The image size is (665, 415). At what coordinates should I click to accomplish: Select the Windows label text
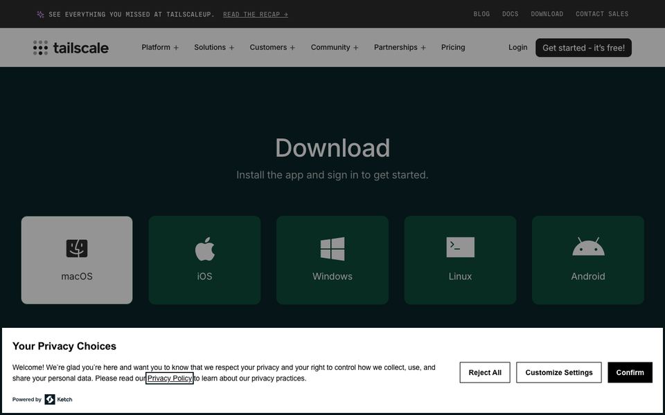click(332, 277)
